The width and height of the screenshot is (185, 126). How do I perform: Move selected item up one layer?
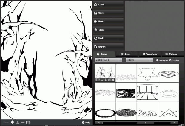tap(102, 80)
